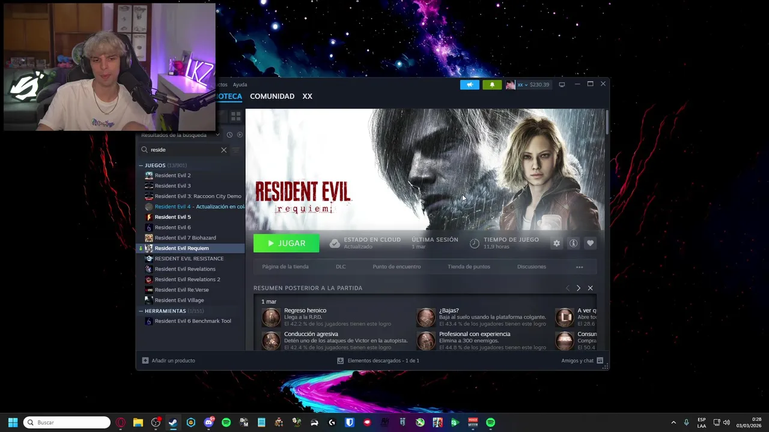Open Discord from the taskbar

click(208, 422)
